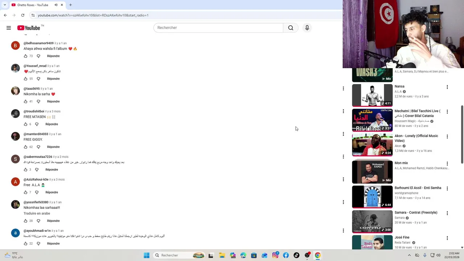Open Facebook from the taskbar

(x=286, y=256)
